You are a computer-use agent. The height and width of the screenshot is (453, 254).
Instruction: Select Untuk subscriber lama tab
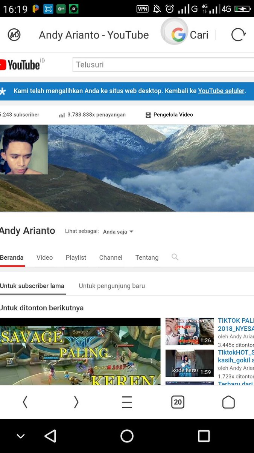click(x=32, y=286)
